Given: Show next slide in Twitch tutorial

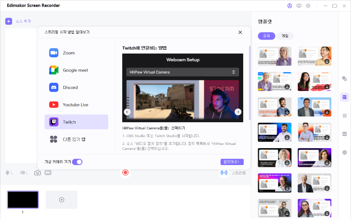Looking at the screenshot, I should tap(238, 112).
